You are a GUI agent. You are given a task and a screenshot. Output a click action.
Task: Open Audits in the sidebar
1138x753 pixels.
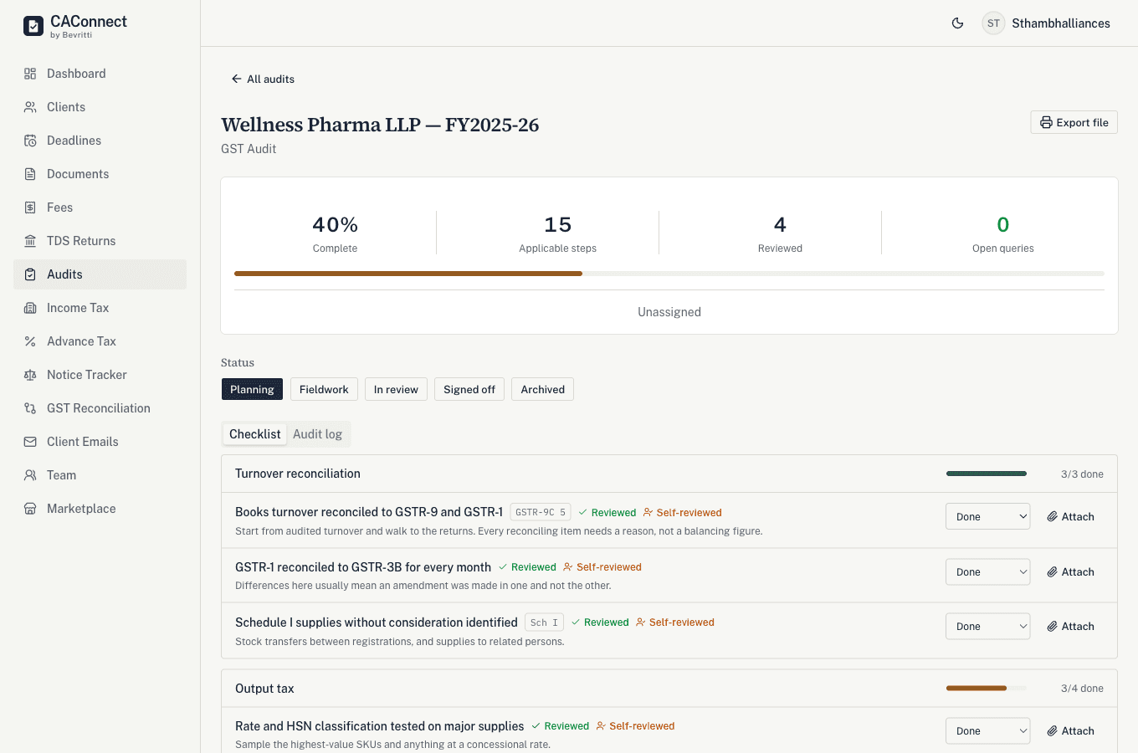(100, 274)
